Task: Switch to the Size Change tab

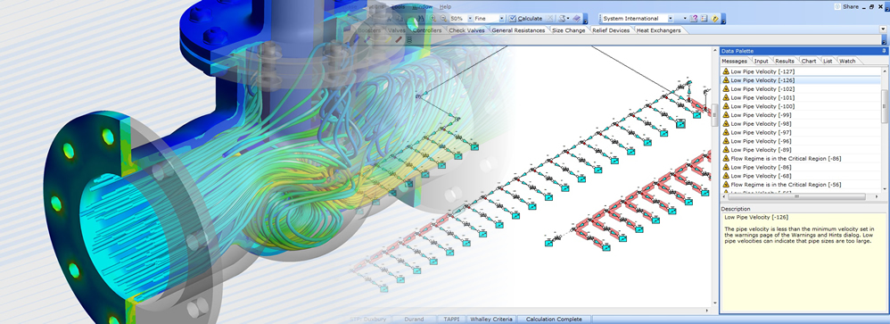Action: click(569, 30)
